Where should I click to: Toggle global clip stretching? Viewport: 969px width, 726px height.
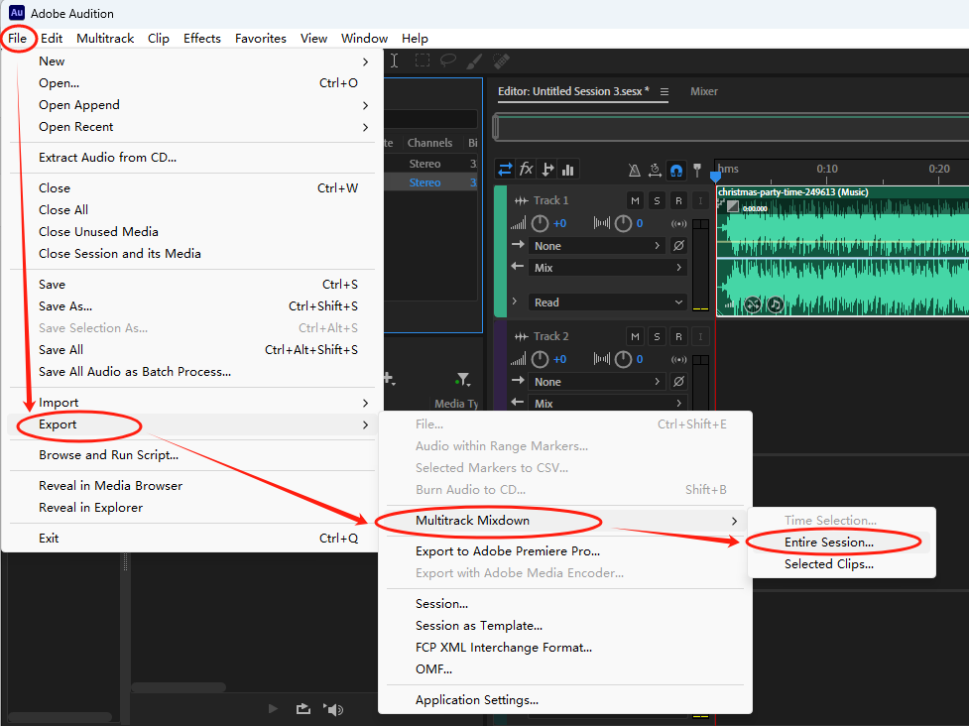655,170
